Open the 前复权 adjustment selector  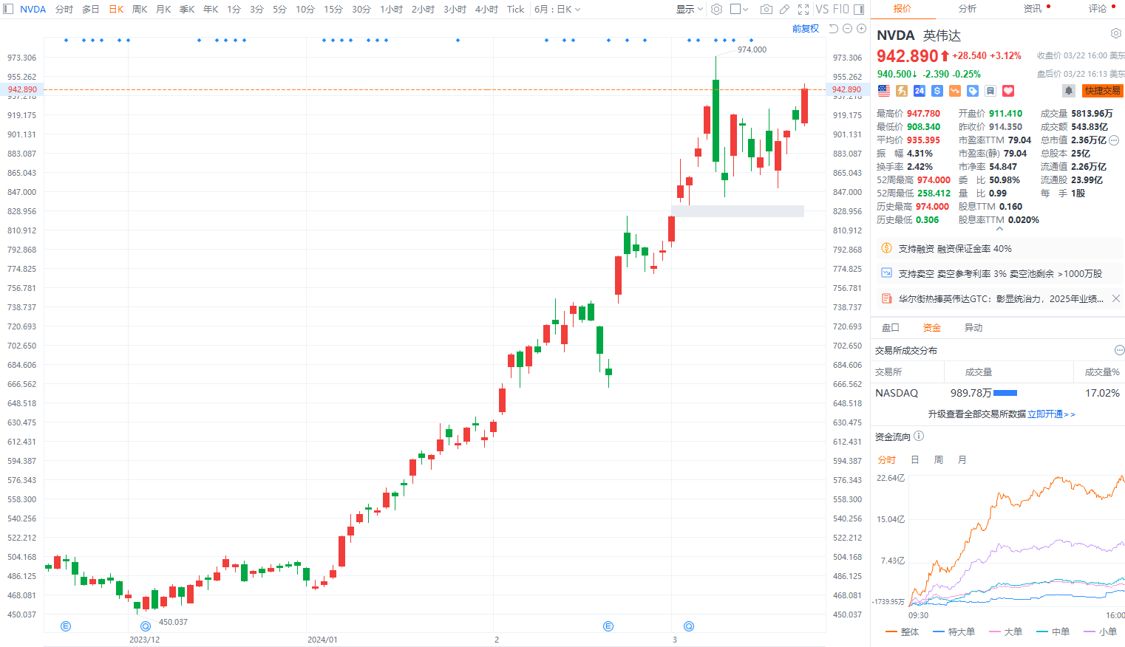pos(806,29)
